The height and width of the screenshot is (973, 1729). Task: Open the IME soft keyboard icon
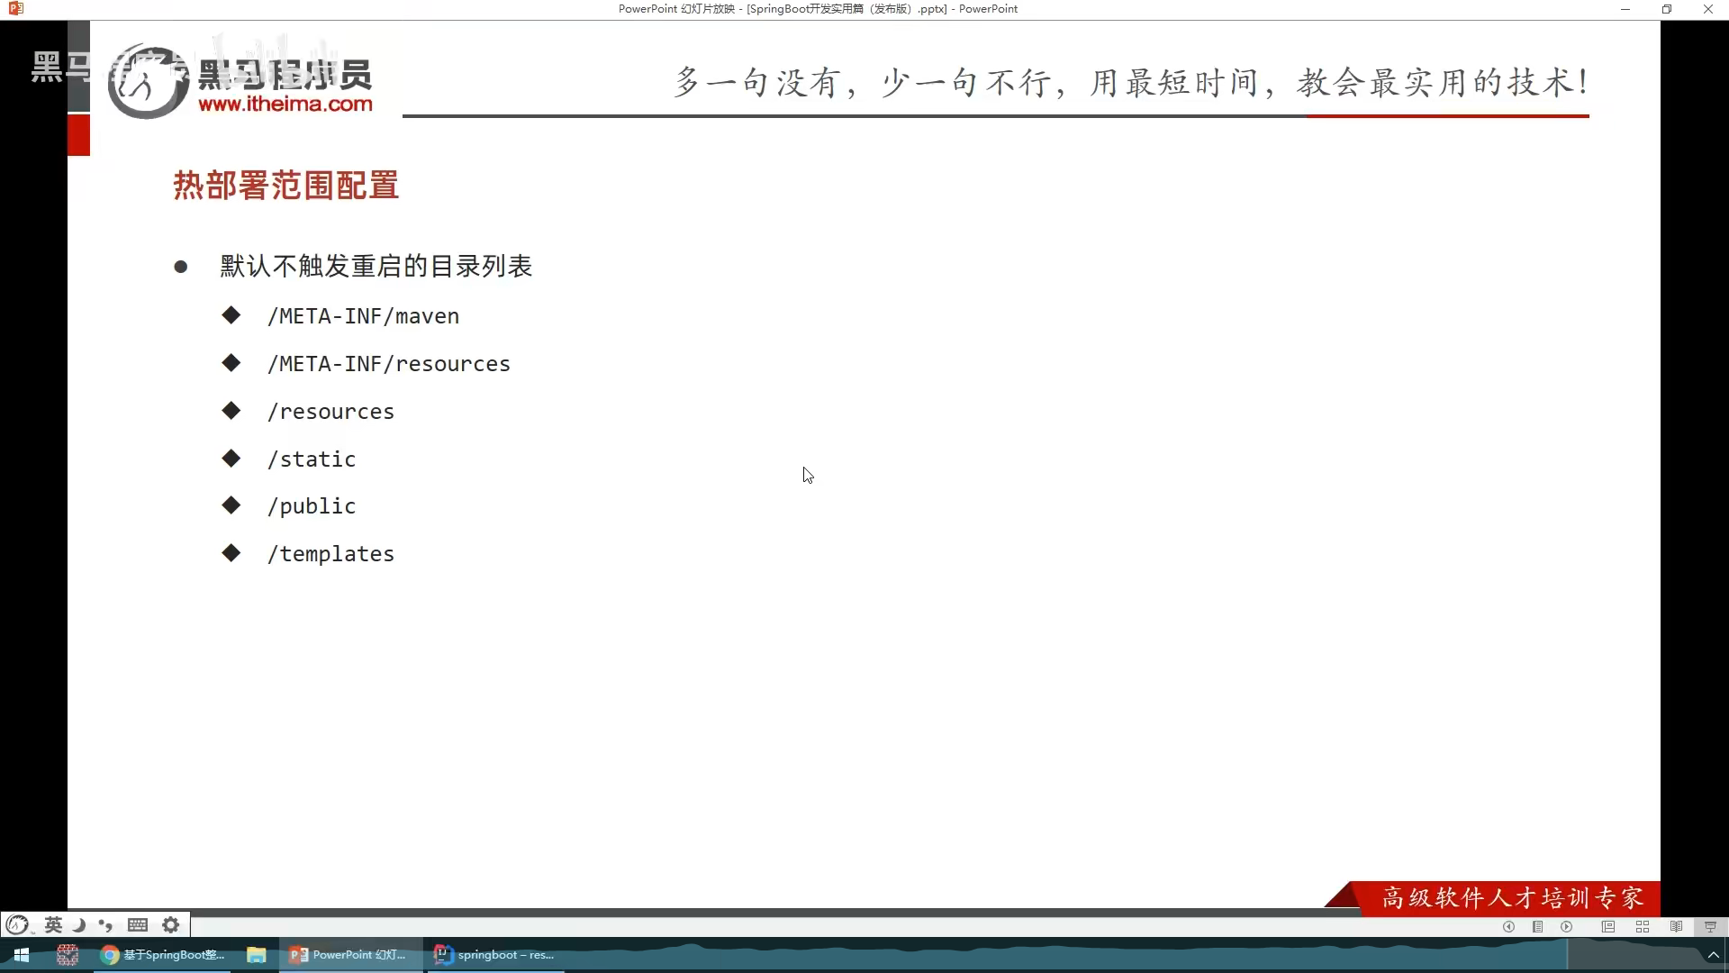pyautogui.click(x=138, y=924)
